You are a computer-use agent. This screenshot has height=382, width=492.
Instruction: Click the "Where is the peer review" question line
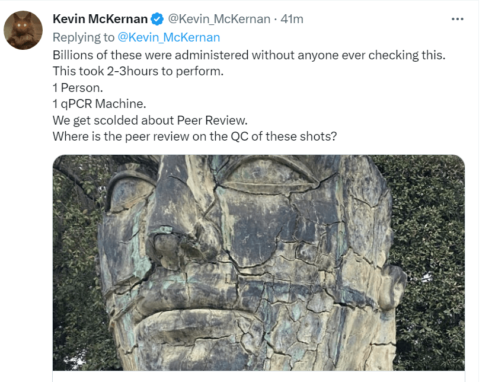195,136
